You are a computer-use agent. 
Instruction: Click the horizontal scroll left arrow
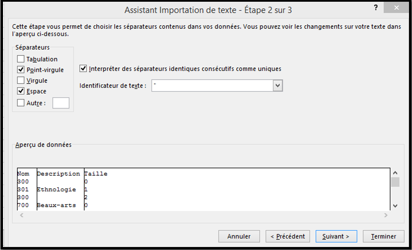coord(22,215)
